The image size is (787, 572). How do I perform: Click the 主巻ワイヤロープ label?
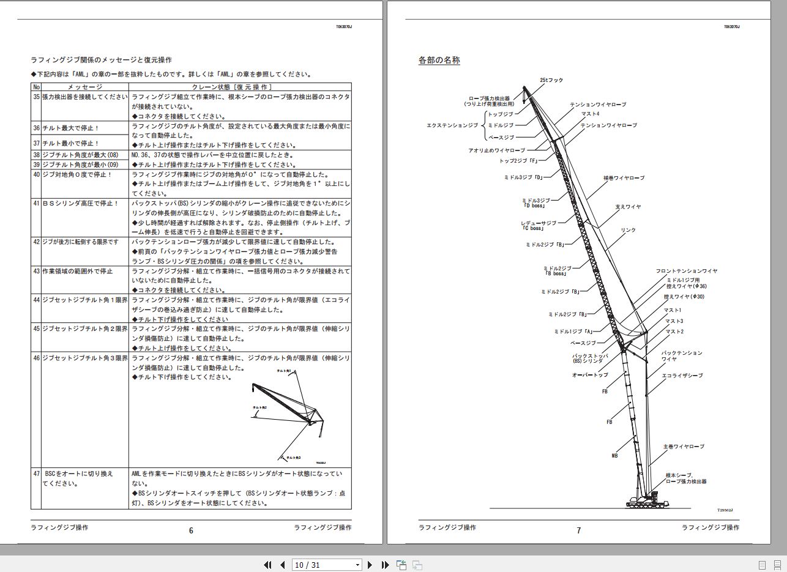pos(684,447)
